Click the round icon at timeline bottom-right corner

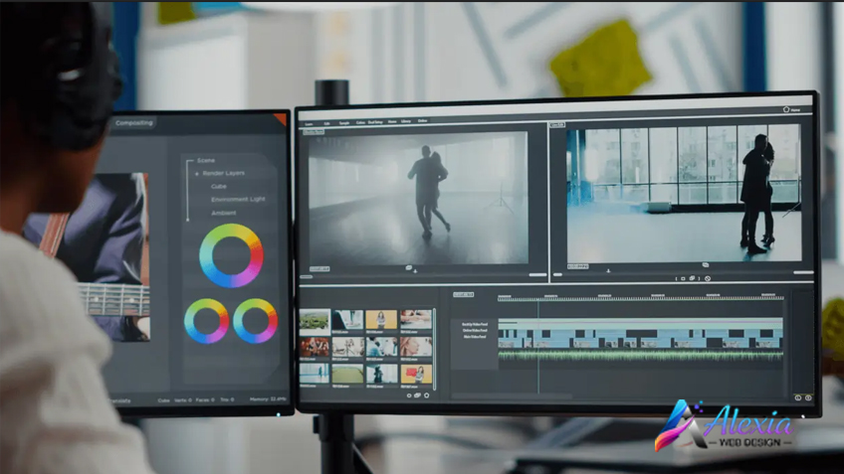[808, 397]
